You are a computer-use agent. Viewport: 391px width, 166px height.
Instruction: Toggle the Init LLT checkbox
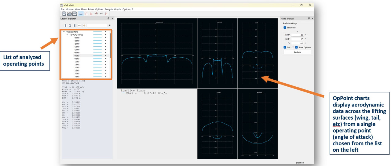pyautogui.click(x=285, y=47)
